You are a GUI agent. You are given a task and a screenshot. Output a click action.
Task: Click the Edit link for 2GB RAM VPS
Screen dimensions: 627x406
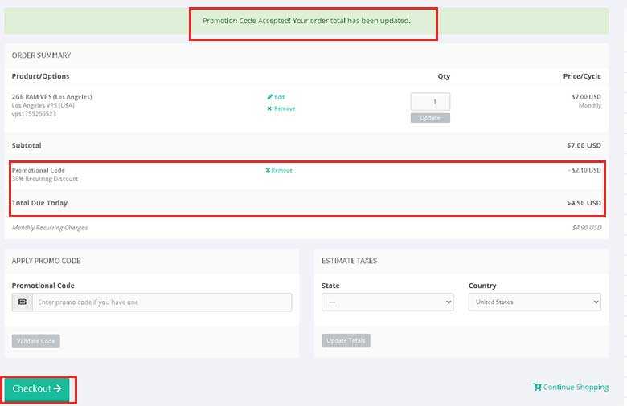coord(276,97)
